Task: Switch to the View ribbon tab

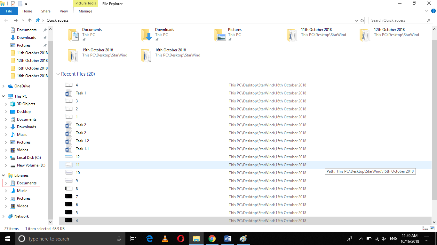Action: click(x=63, y=11)
